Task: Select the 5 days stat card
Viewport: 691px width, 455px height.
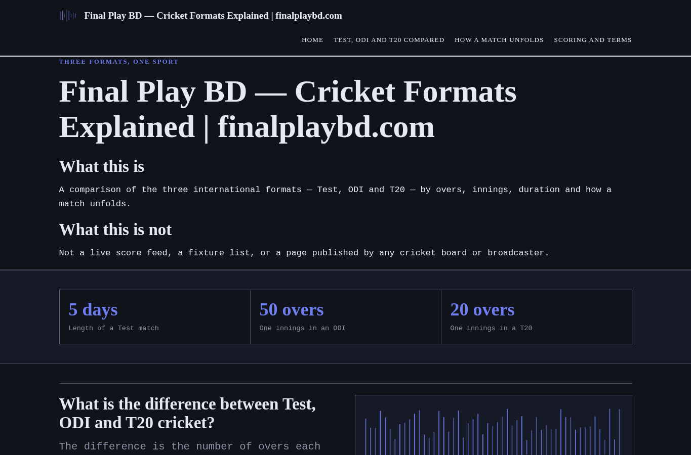Action: coord(155,317)
